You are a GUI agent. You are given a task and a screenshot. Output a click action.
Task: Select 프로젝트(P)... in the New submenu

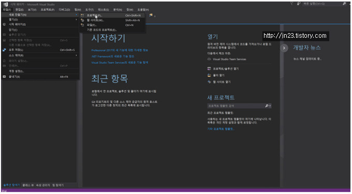[x=112, y=16]
